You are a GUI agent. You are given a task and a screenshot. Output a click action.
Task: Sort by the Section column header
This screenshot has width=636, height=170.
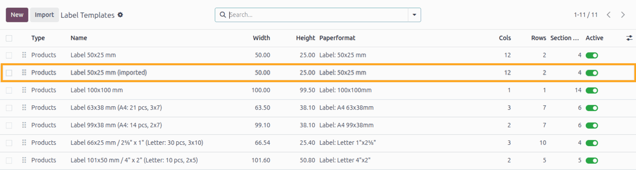[564, 38]
